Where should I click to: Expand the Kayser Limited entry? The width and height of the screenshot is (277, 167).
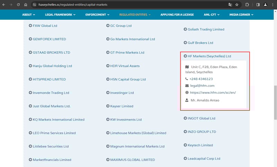coord(122,106)
